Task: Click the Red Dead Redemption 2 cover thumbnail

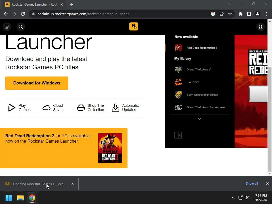Action: tap(110, 148)
